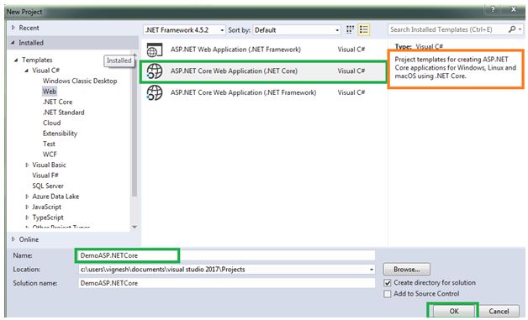The height and width of the screenshot is (320, 528).
Task: Click ASP.NET Web Application (.NET Framework) template icon
Action: tap(155, 50)
